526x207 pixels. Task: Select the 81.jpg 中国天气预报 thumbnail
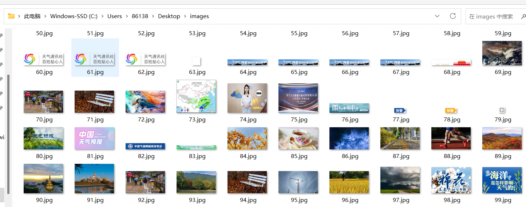pyautogui.click(x=94, y=138)
